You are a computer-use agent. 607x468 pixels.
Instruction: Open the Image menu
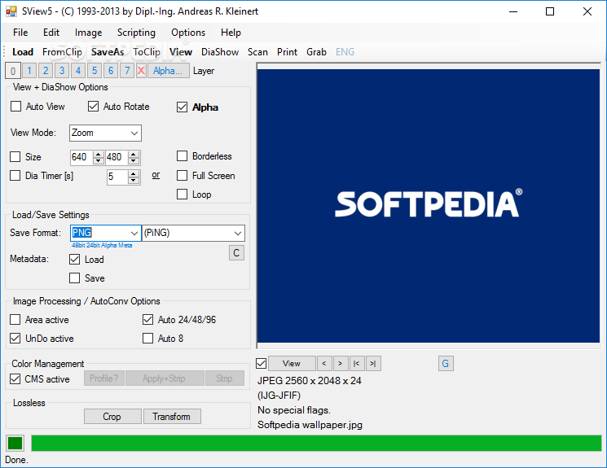[x=88, y=33]
